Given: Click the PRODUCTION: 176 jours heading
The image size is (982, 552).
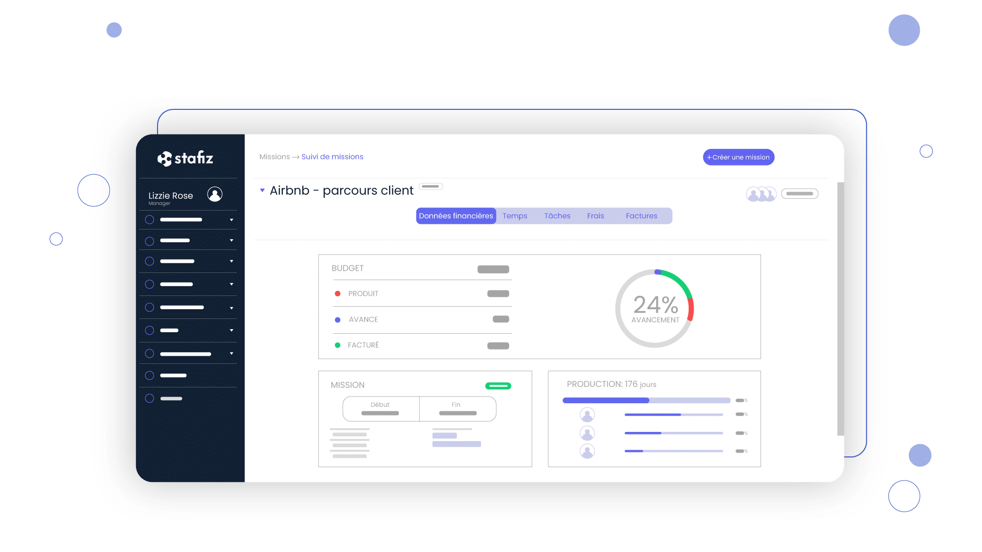Looking at the screenshot, I should pos(611,384).
